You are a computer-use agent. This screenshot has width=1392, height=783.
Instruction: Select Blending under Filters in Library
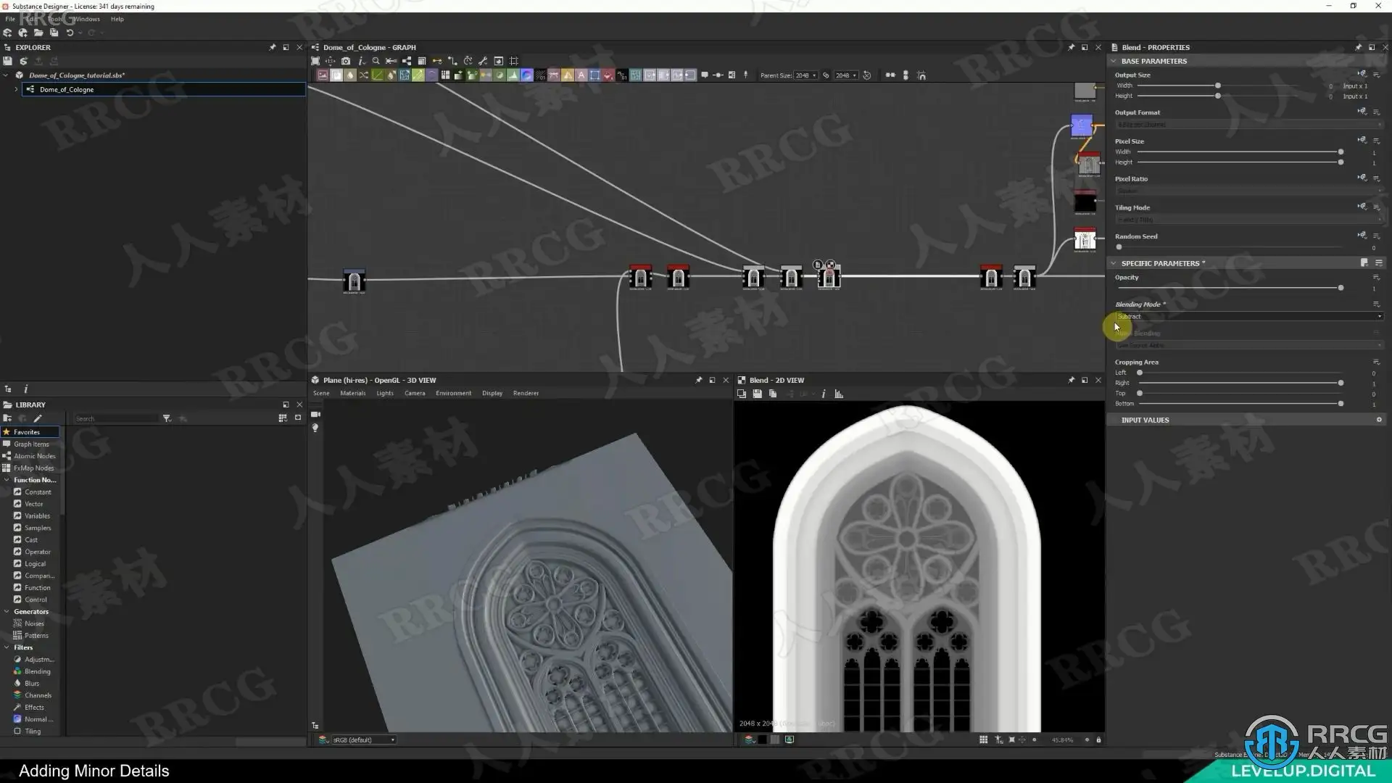pyautogui.click(x=37, y=671)
